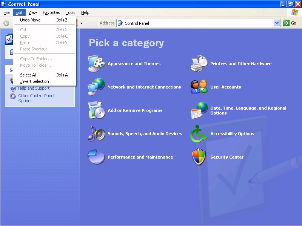Click the Date, Time, Language, and Regional Options icon

point(199,110)
